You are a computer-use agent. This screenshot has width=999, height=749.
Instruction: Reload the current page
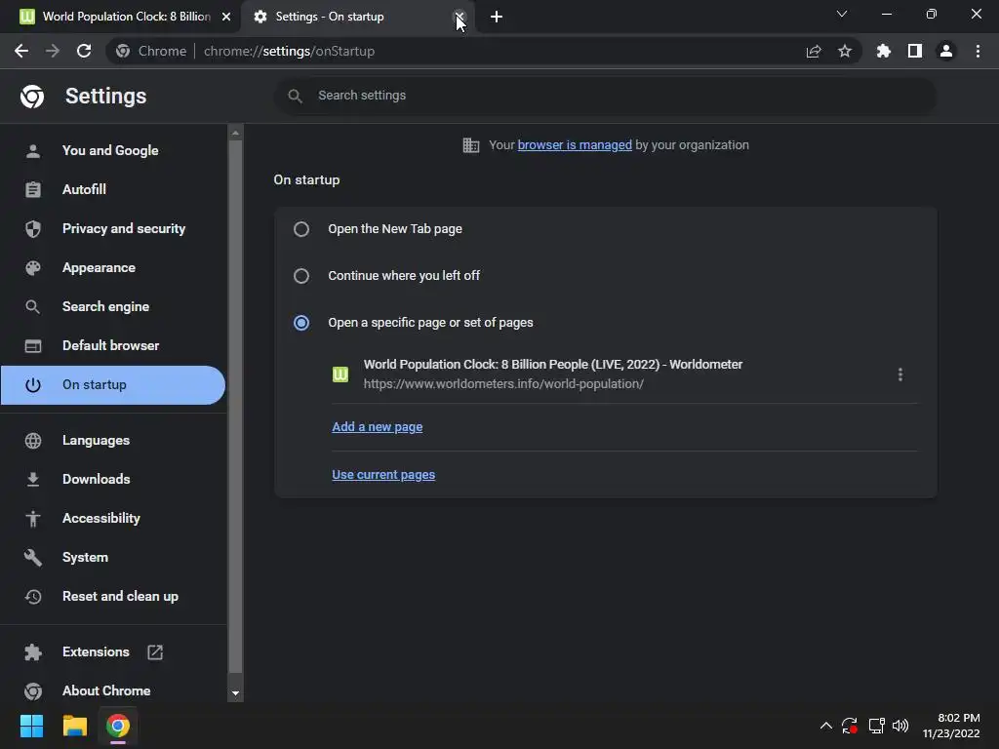(x=84, y=51)
